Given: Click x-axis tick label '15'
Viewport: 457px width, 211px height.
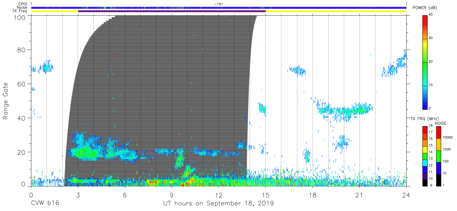Looking at the screenshot, I should [x=266, y=195].
